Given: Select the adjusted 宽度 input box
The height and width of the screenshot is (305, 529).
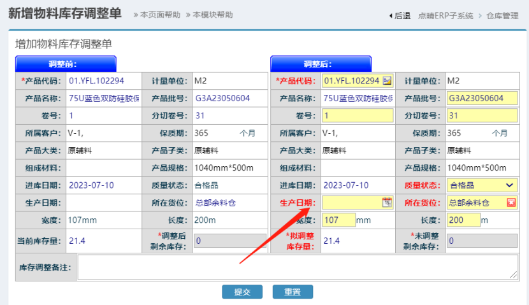Looking at the screenshot, I should (x=338, y=220).
